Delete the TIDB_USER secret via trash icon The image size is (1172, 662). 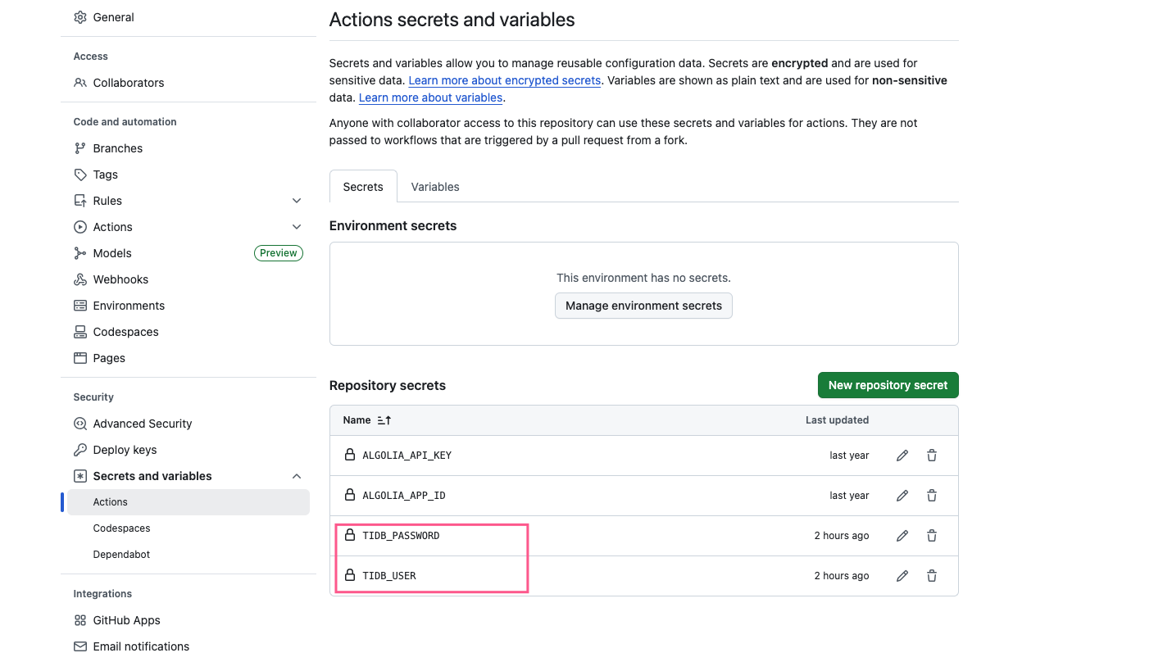[932, 576]
